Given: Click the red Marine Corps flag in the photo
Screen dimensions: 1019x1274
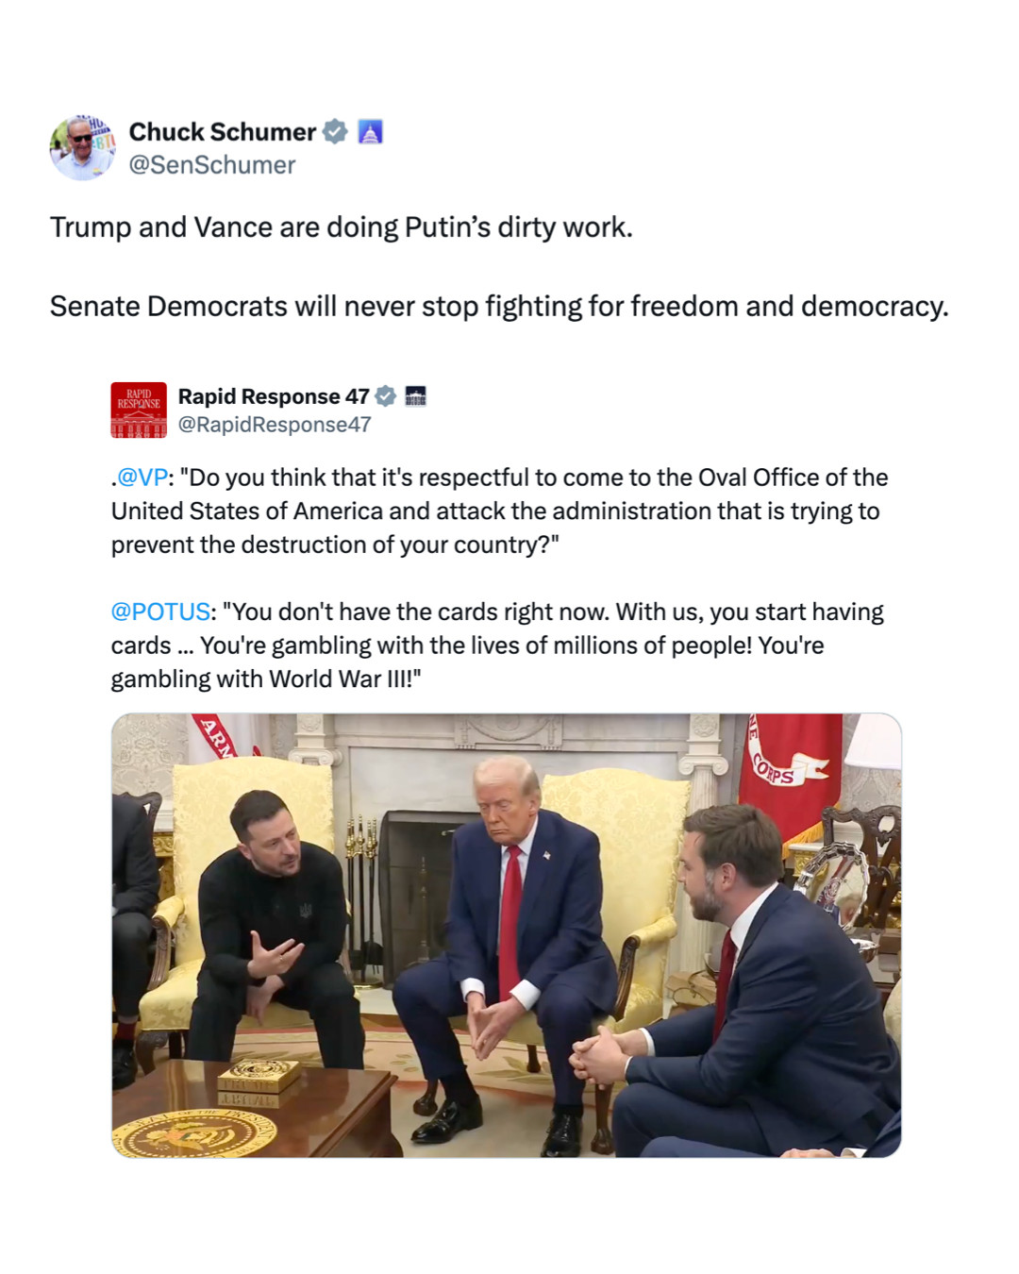Looking at the screenshot, I should tap(791, 774).
